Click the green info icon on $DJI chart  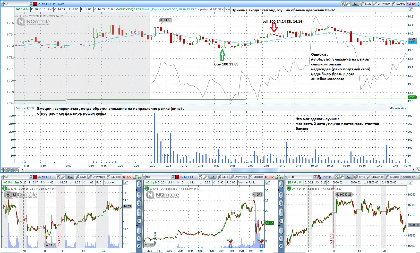(289, 188)
